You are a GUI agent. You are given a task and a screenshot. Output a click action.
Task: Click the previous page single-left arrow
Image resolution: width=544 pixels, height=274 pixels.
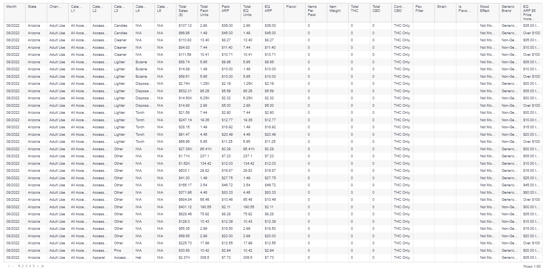click(14, 266)
